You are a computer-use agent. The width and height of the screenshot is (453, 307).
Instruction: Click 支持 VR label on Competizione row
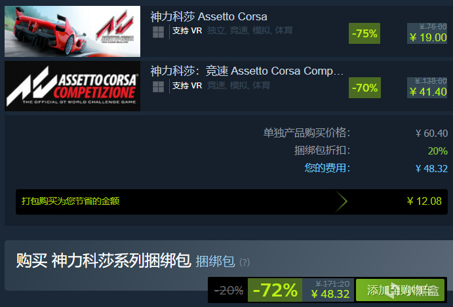point(187,85)
